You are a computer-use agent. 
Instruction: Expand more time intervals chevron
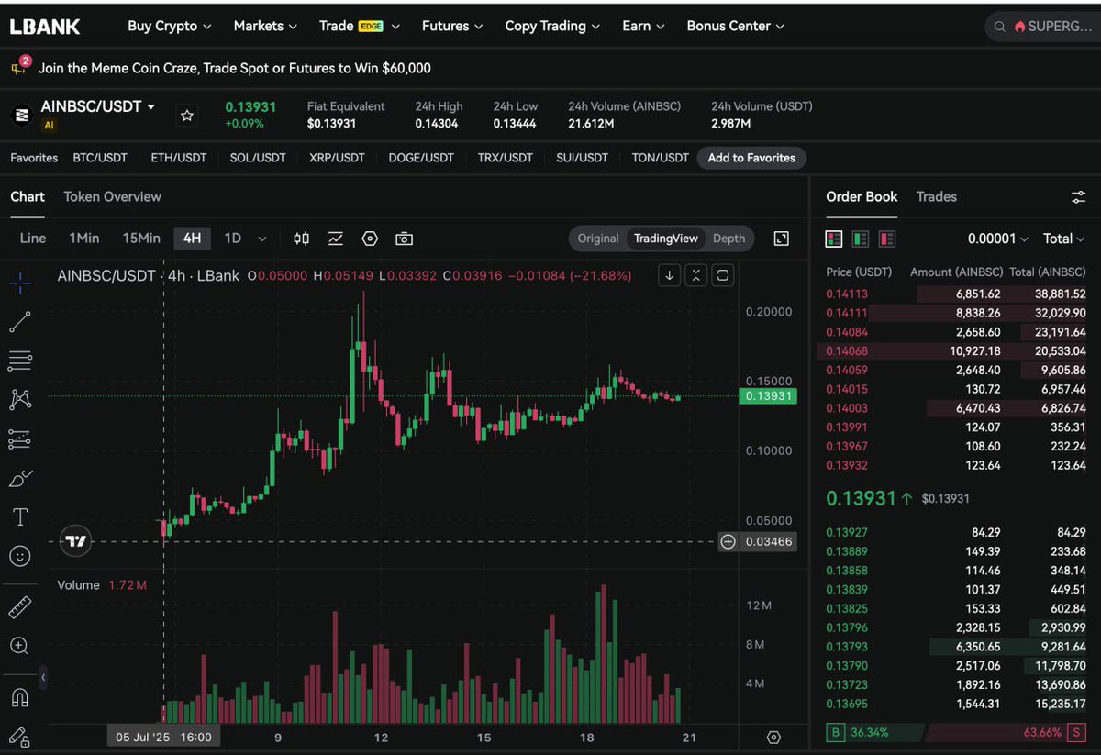(x=262, y=239)
